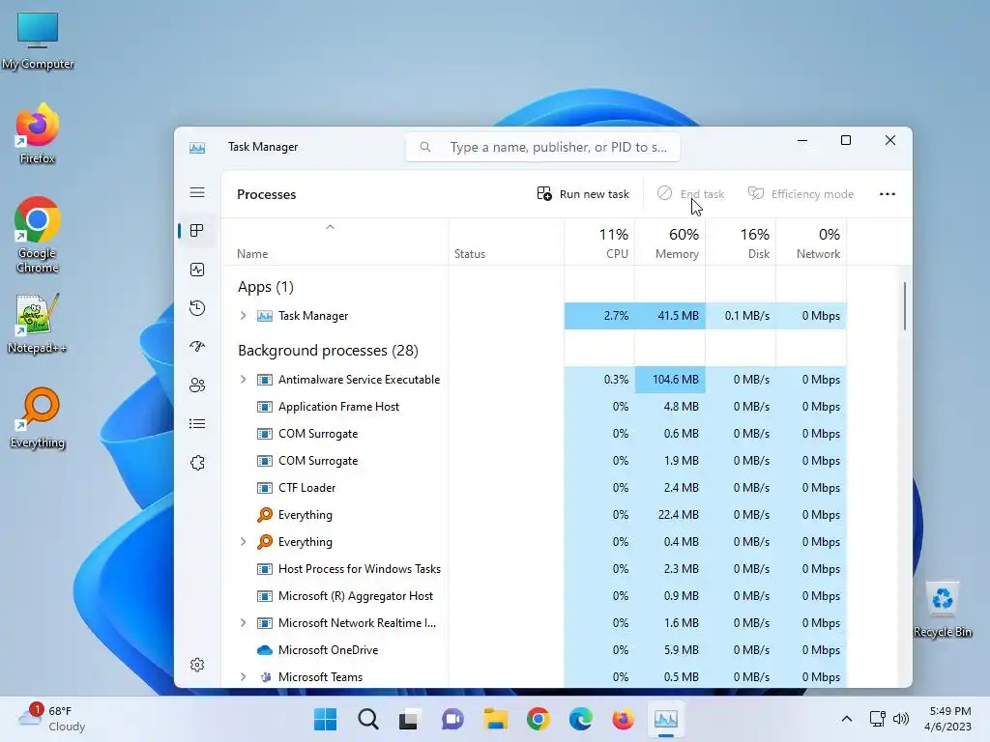Open Task Manager settings gear
990x742 pixels.
pyautogui.click(x=197, y=665)
